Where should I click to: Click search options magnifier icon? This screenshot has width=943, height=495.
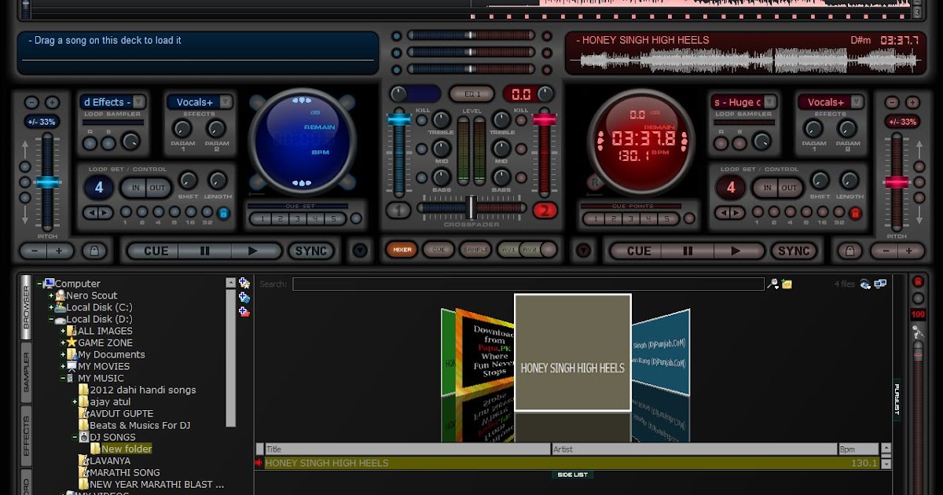tap(772, 284)
